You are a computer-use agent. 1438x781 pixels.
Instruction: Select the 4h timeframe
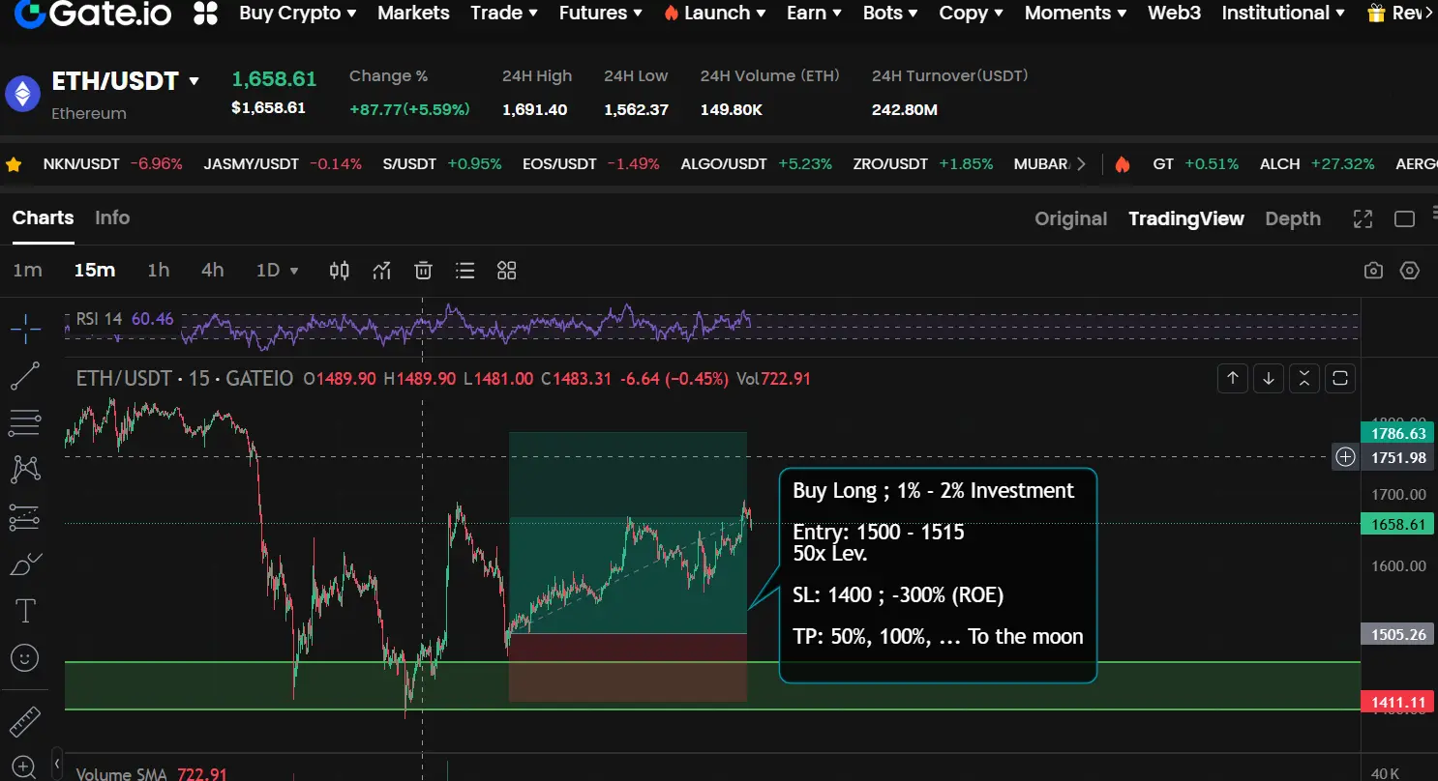click(x=212, y=271)
